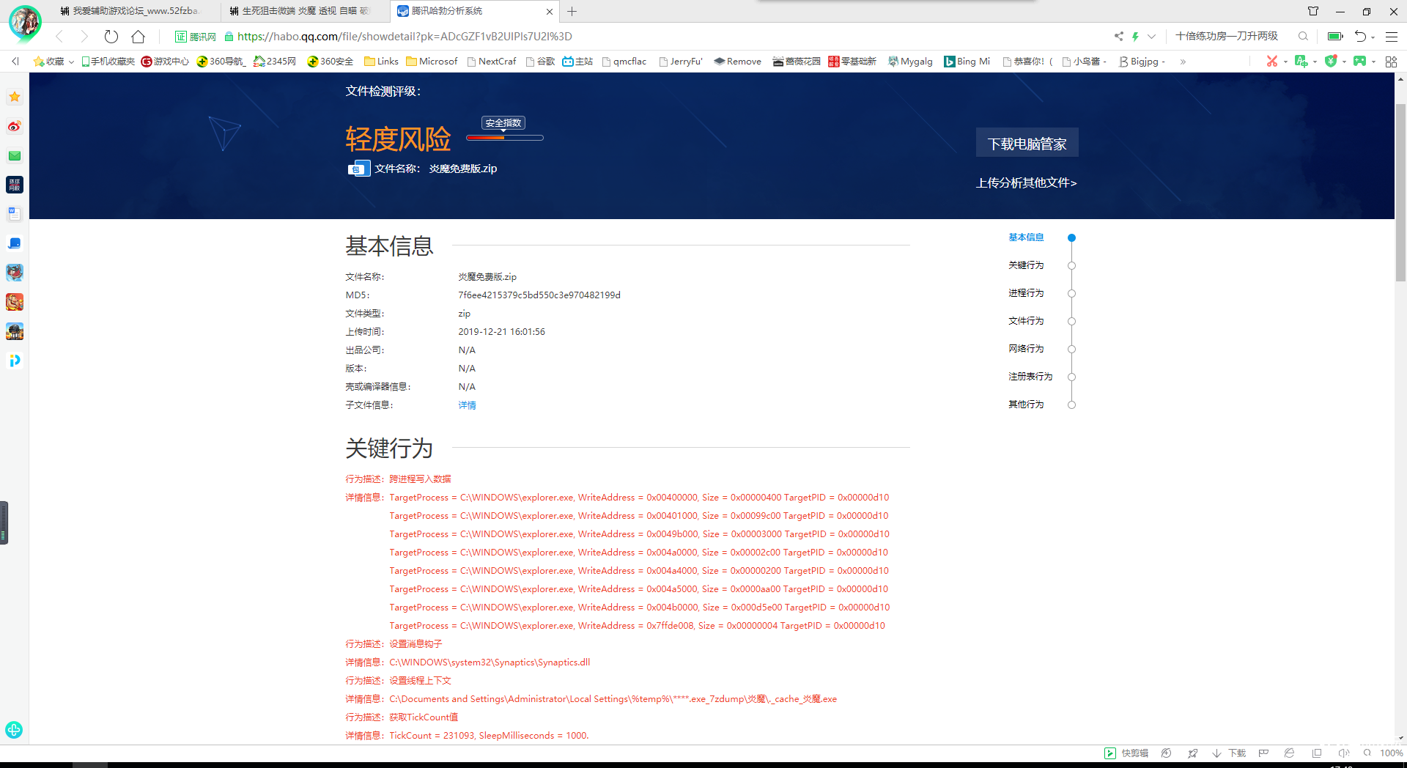Click 上传分析其他文件 link
Image resolution: width=1407 pixels, height=768 pixels.
click(1026, 182)
